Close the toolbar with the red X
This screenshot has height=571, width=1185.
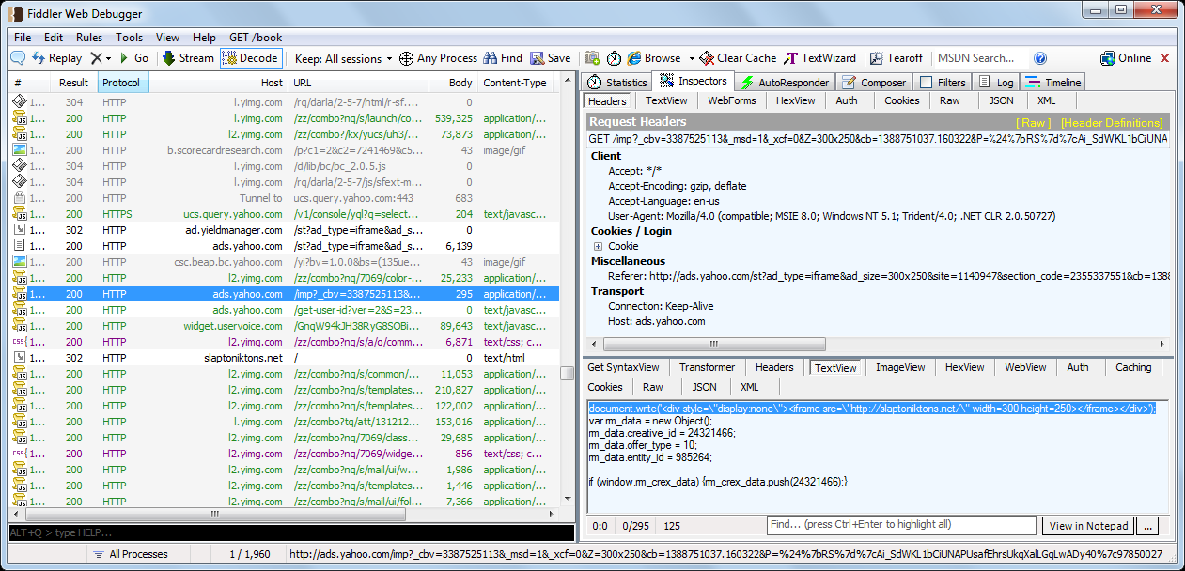pyautogui.click(x=1165, y=58)
